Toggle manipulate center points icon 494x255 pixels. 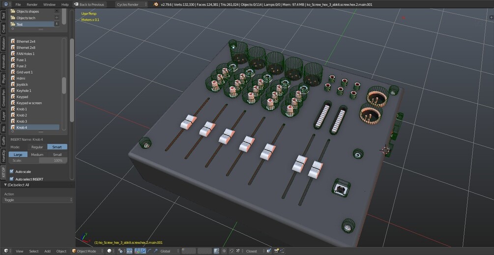coord(129,251)
